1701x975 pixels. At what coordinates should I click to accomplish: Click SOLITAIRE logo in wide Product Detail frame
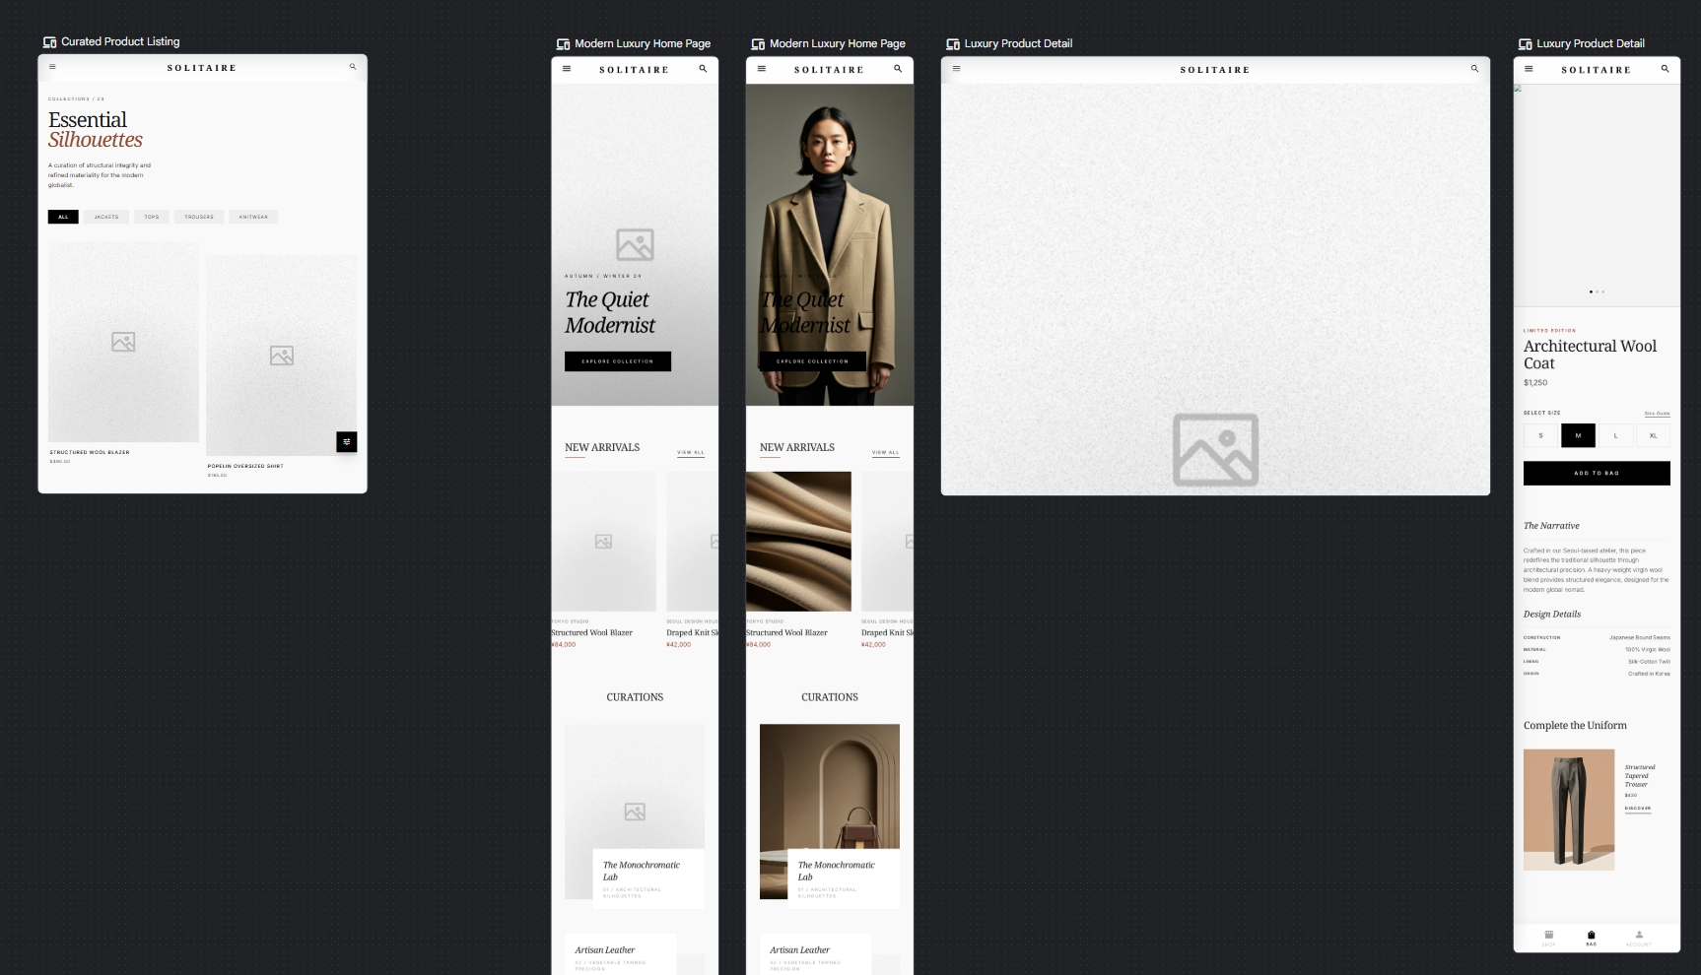[x=1215, y=70]
